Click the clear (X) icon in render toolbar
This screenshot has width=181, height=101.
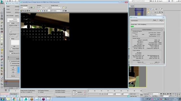29,11
